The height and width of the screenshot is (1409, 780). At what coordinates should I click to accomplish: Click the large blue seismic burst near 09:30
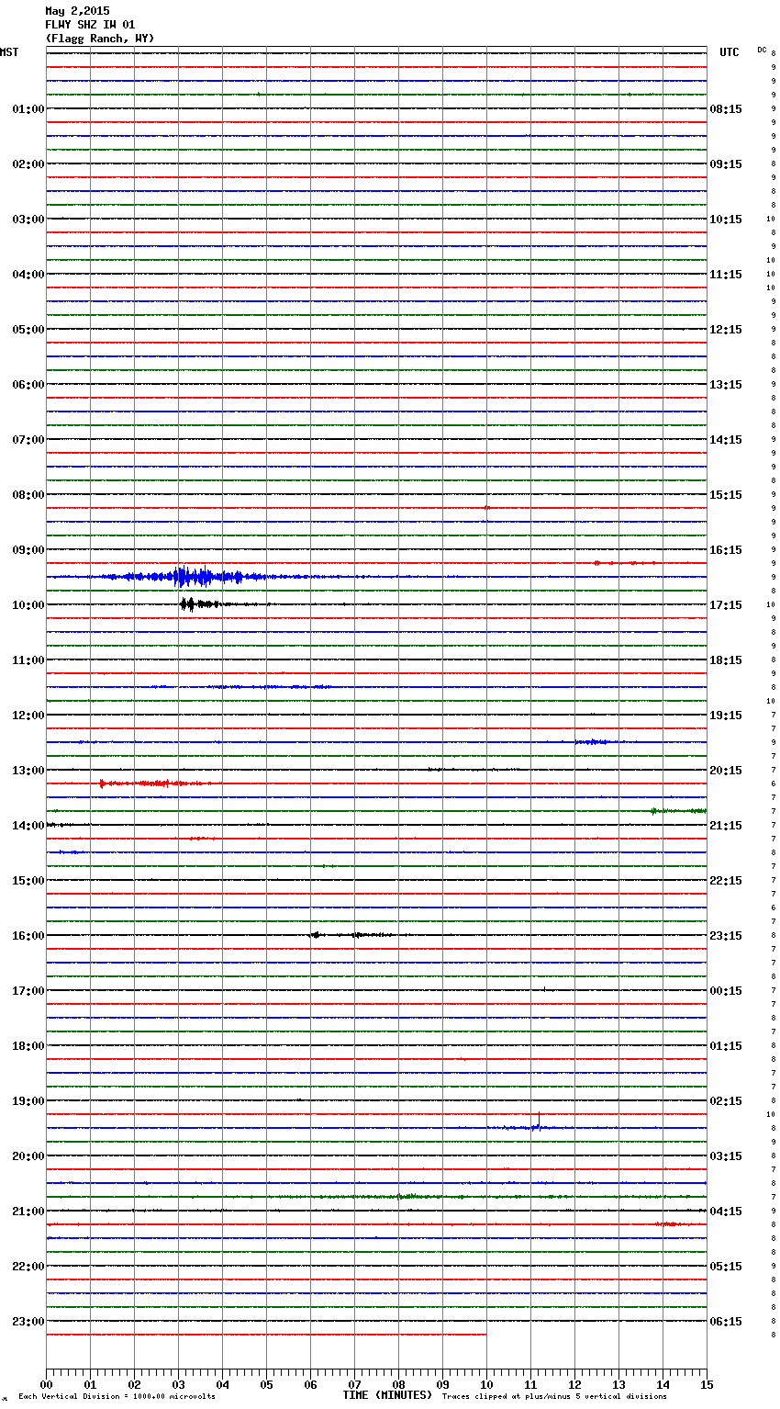(x=188, y=577)
